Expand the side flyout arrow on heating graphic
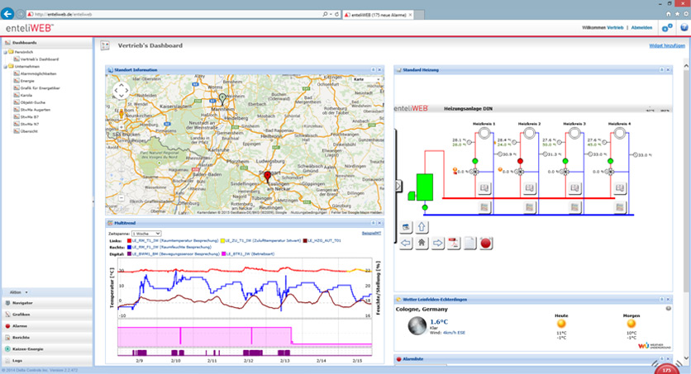This screenshot has width=691, height=374. coord(398,186)
